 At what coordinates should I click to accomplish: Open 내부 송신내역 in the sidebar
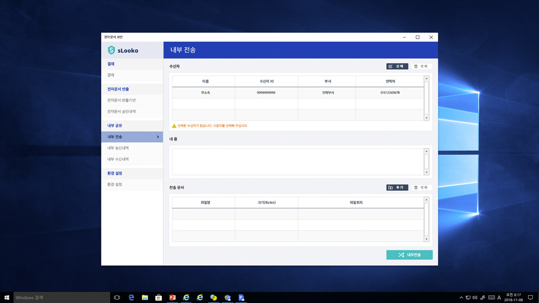(132, 148)
